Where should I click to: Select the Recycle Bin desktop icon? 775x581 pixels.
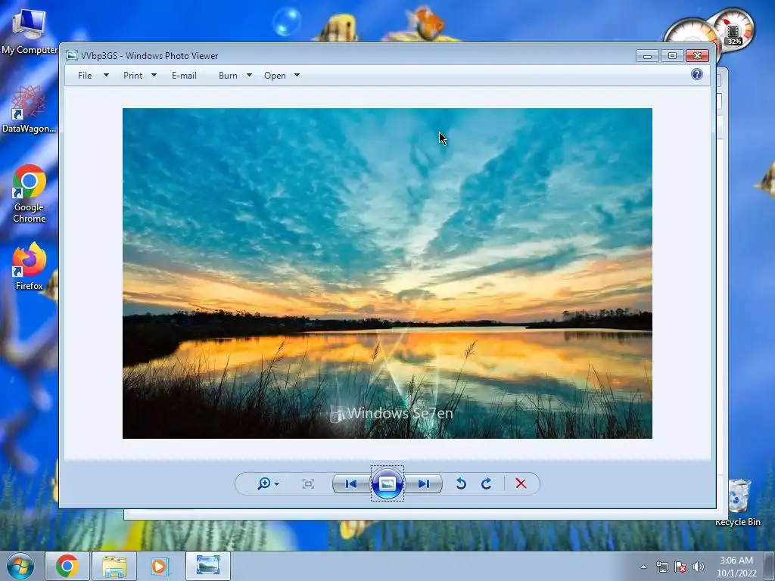pos(738,502)
